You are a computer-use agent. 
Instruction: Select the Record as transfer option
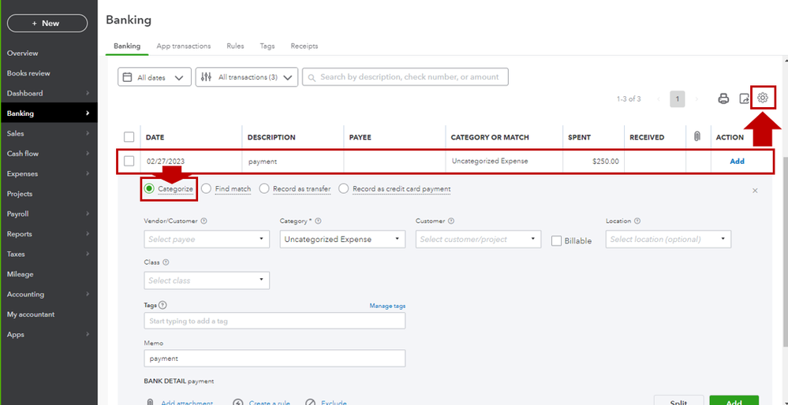[x=263, y=188]
